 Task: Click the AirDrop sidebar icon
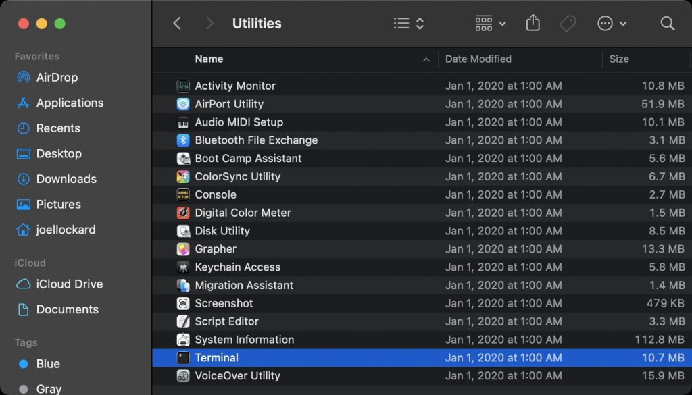24,77
